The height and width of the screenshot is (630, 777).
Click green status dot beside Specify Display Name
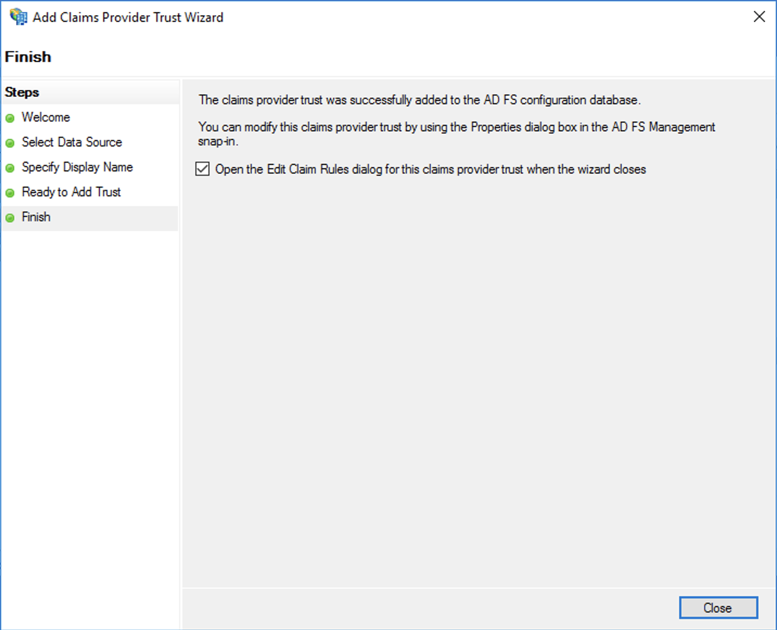point(10,168)
